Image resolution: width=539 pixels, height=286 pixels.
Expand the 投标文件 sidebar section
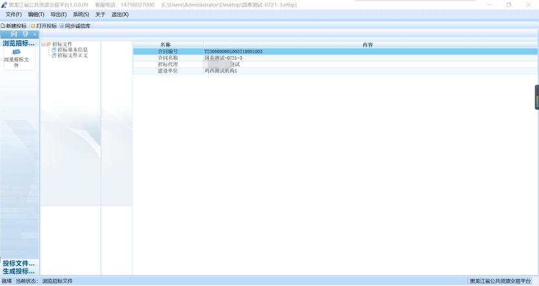(19, 263)
